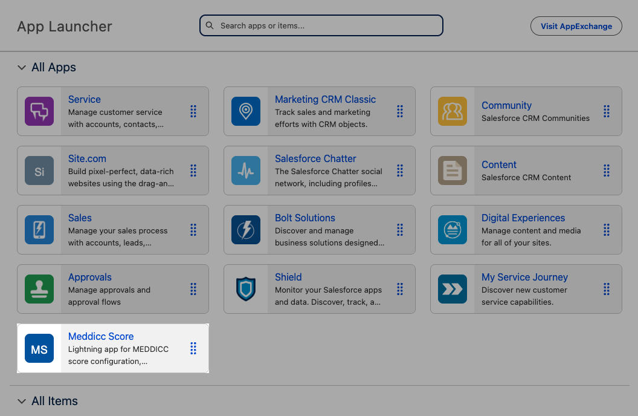Open the Sales app link
This screenshot has width=638, height=416.
[80, 218]
